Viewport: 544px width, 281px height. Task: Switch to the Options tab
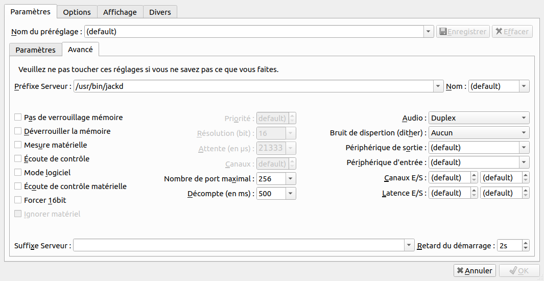click(x=77, y=12)
